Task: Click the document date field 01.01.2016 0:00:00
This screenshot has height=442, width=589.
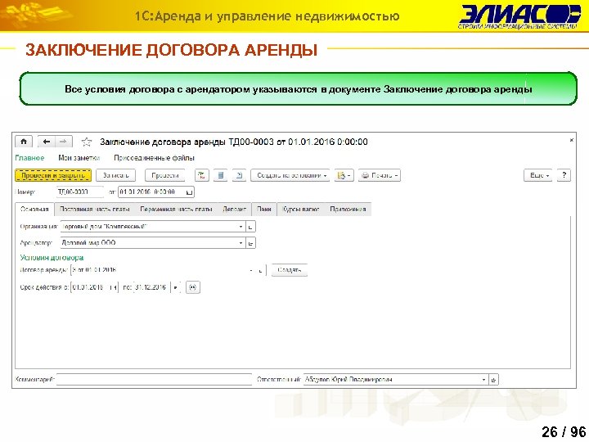Action: 152,192
